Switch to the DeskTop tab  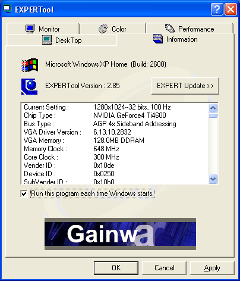[62, 40]
